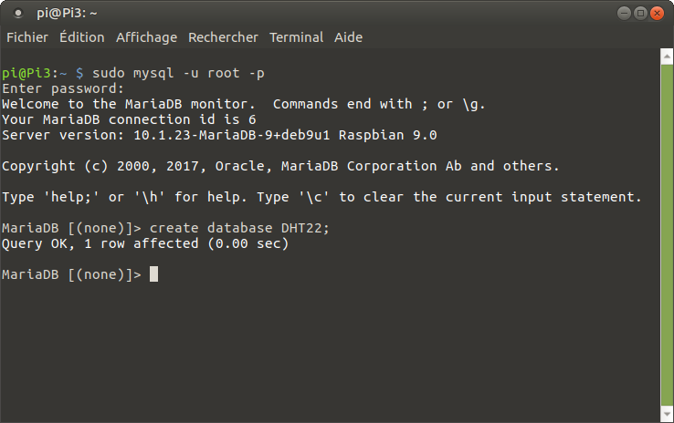Open the Affichage menu

click(146, 37)
